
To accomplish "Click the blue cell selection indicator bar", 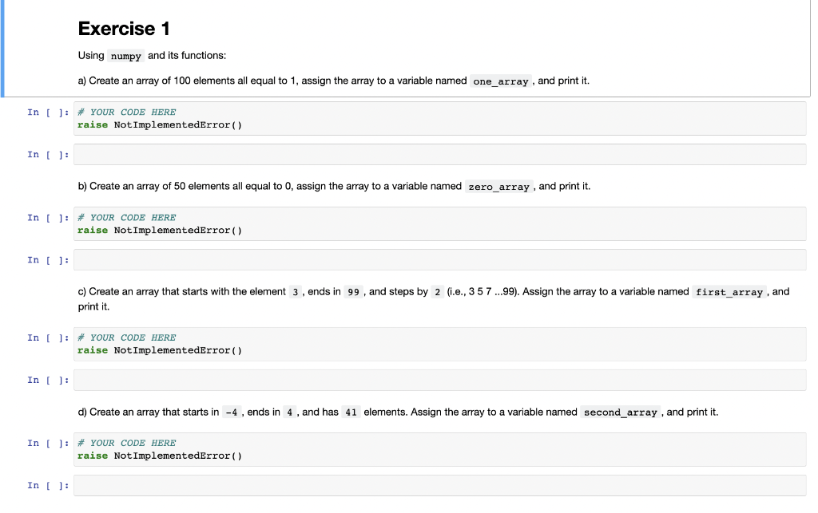I will pos(3,48).
